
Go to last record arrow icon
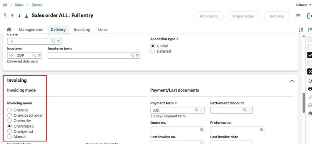[x=27, y=15]
